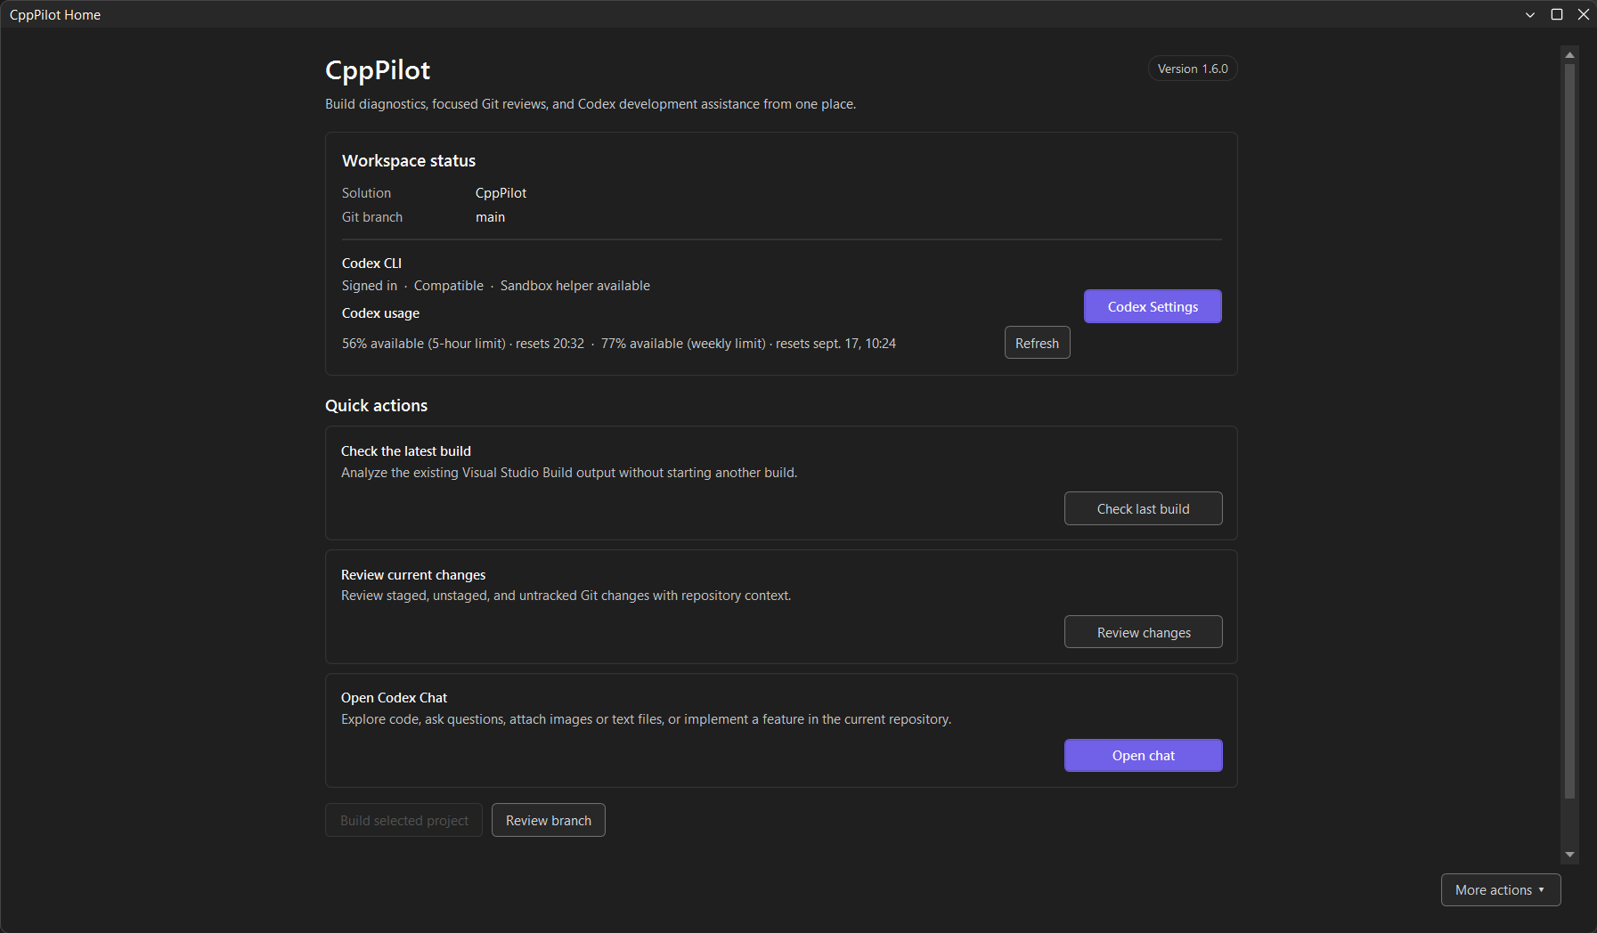Open chat with Codex
The image size is (1597, 933).
[1144, 755]
